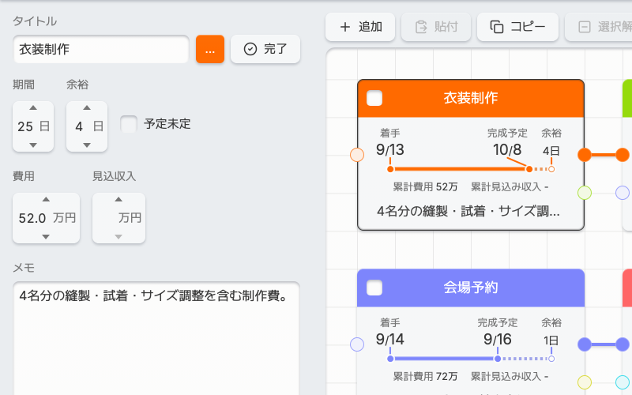
Task: Click 累計費用 52万 text in 衣装制作 card
Action: pyautogui.click(x=425, y=187)
